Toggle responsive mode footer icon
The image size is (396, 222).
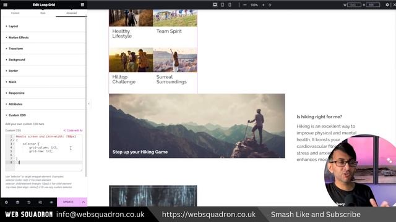coord(40,202)
